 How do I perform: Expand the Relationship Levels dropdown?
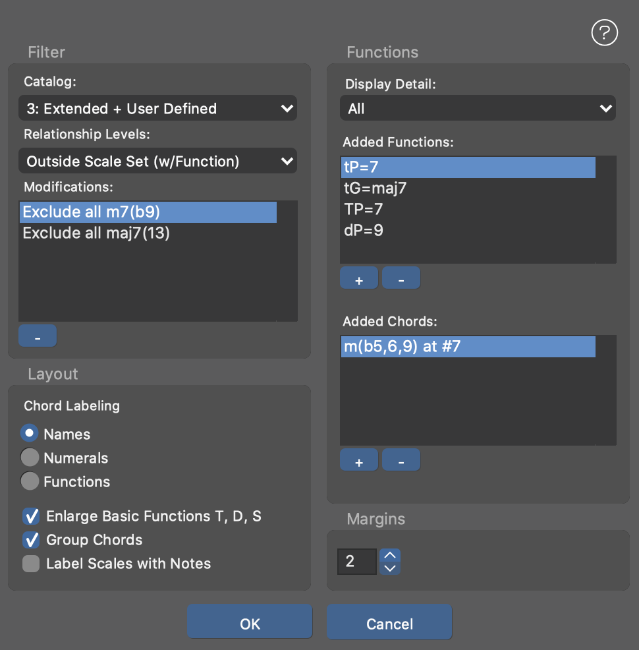pyautogui.click(x=157, y=161)
